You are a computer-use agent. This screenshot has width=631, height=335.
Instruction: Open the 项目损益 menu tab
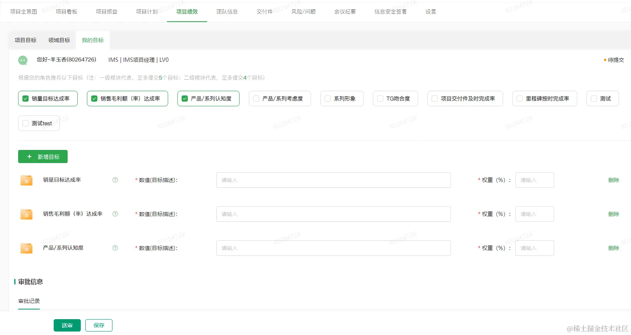coord(107,12)
